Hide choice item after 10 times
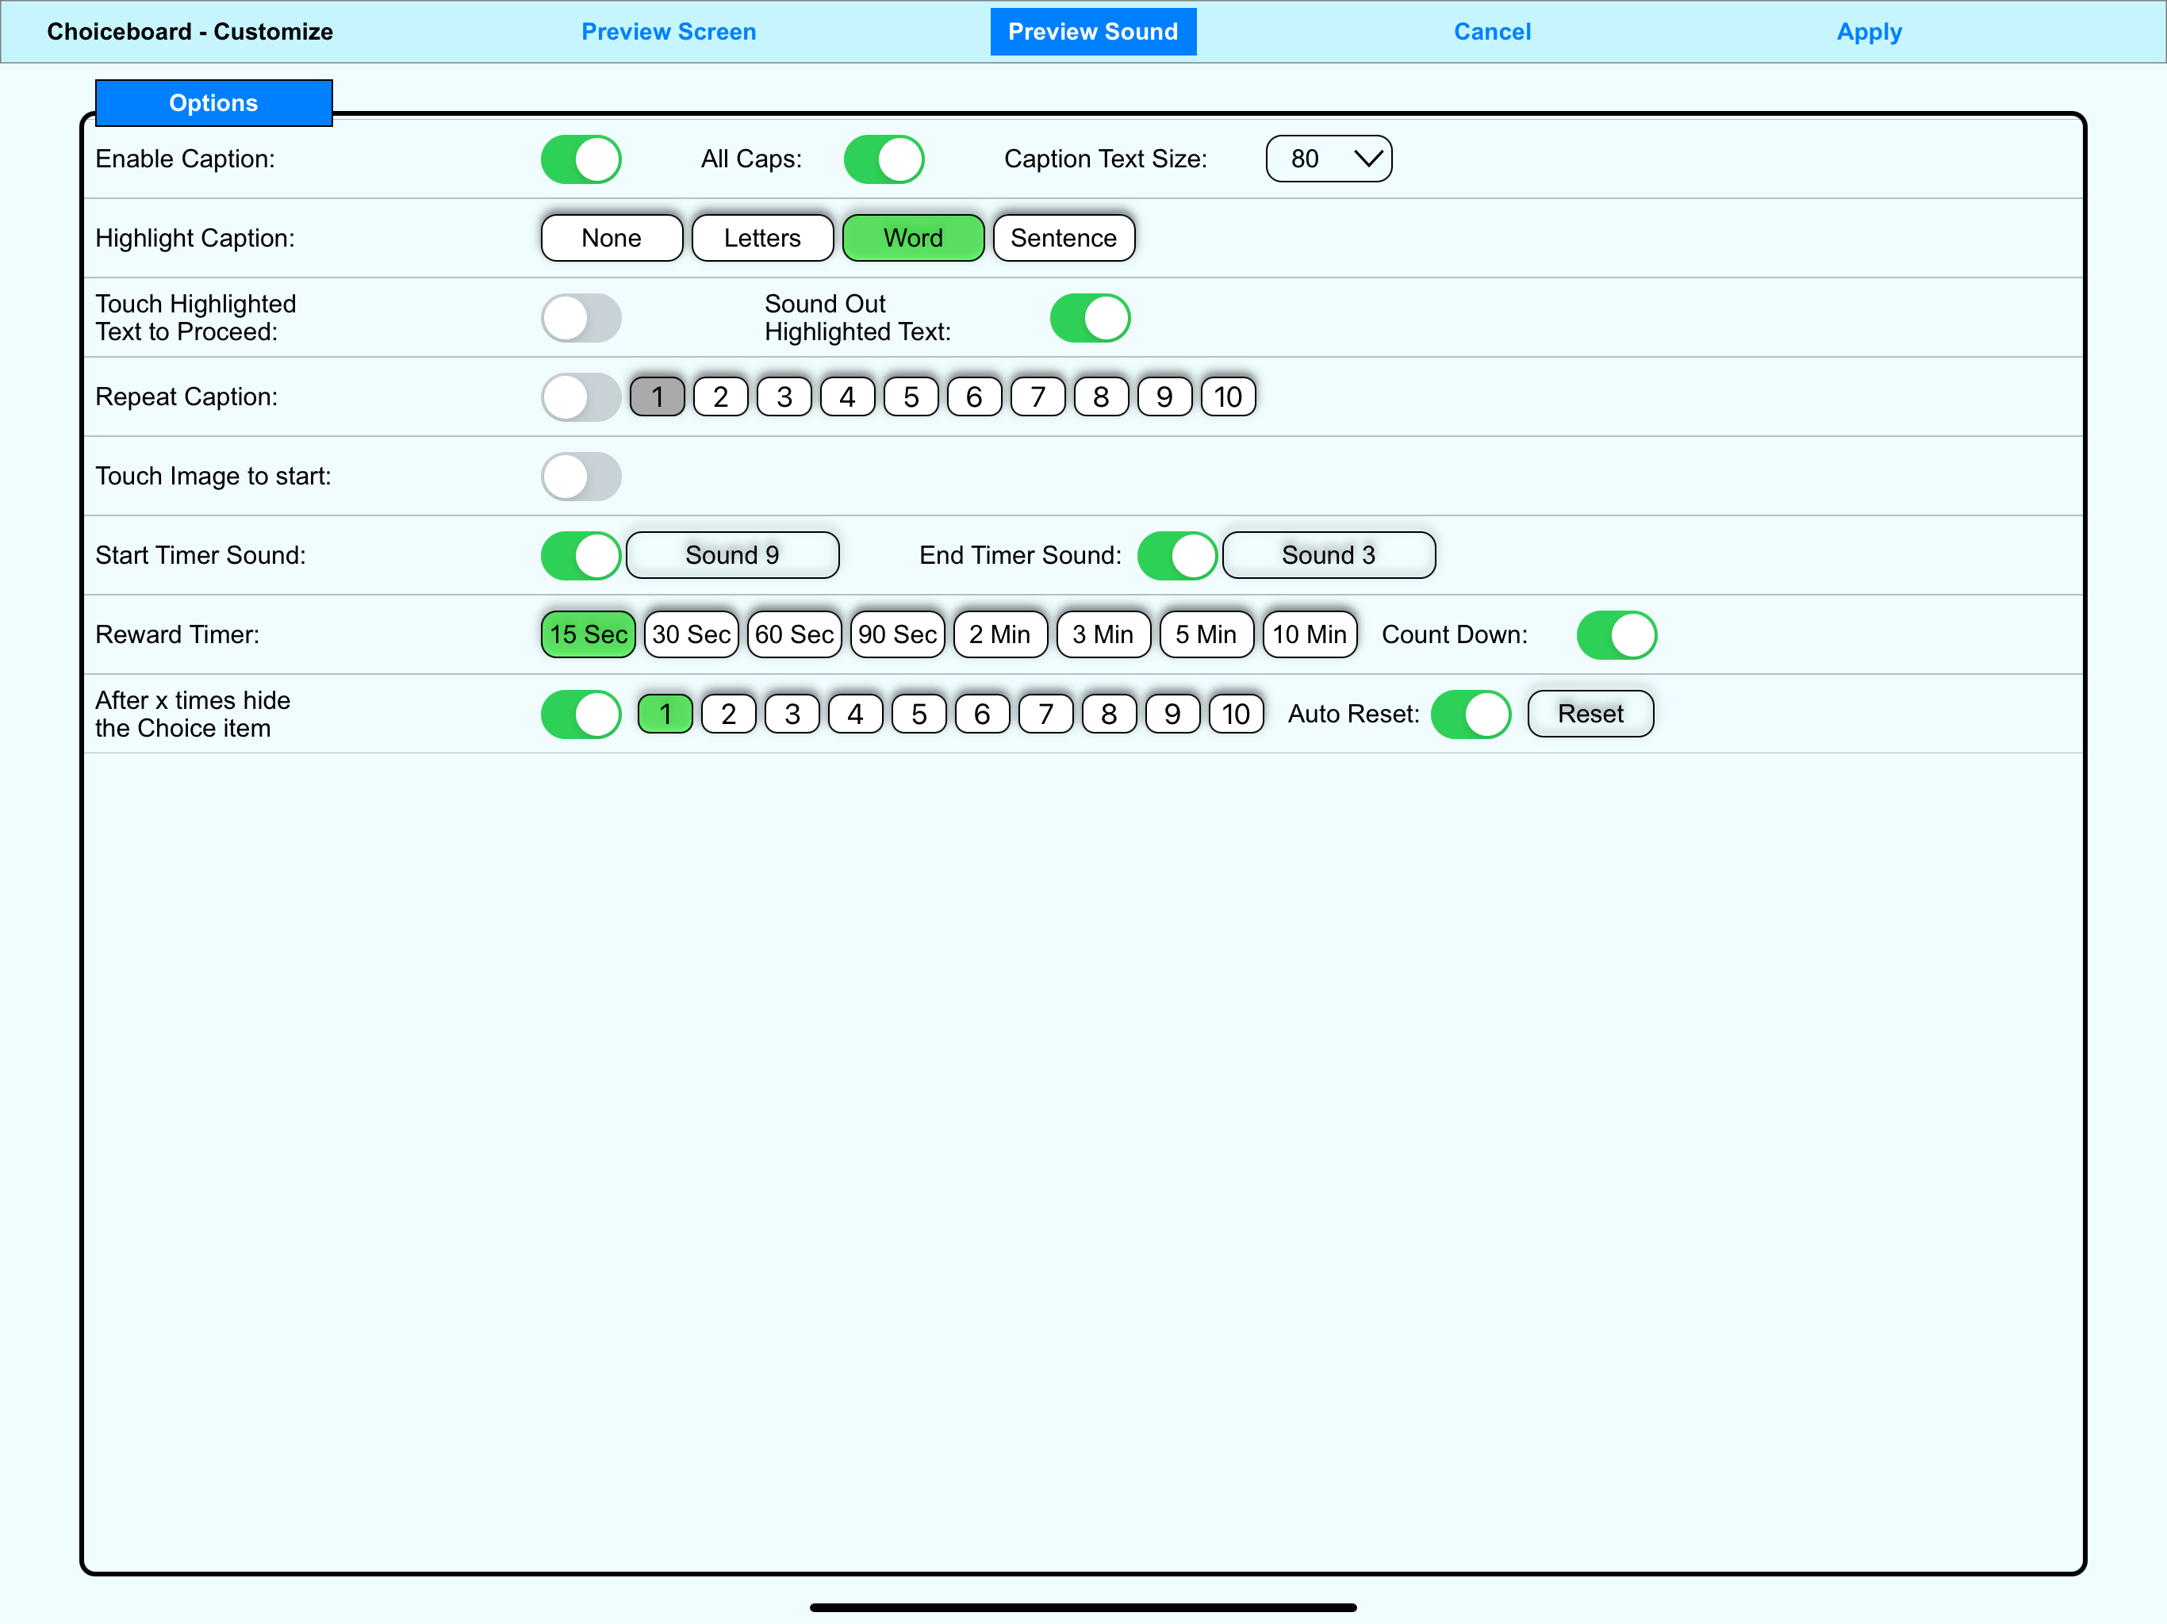Viewport: 2167px width, 1624px height. tap(1237, 714)
